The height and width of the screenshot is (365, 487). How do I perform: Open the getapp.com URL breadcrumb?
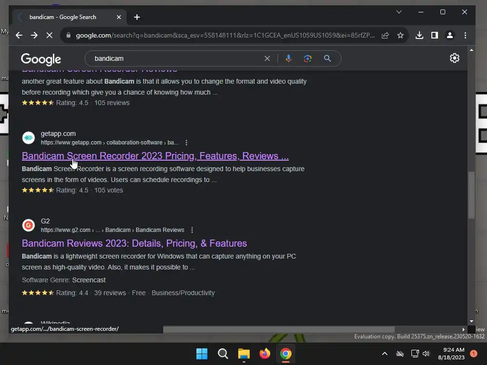[x=109, y=143]
